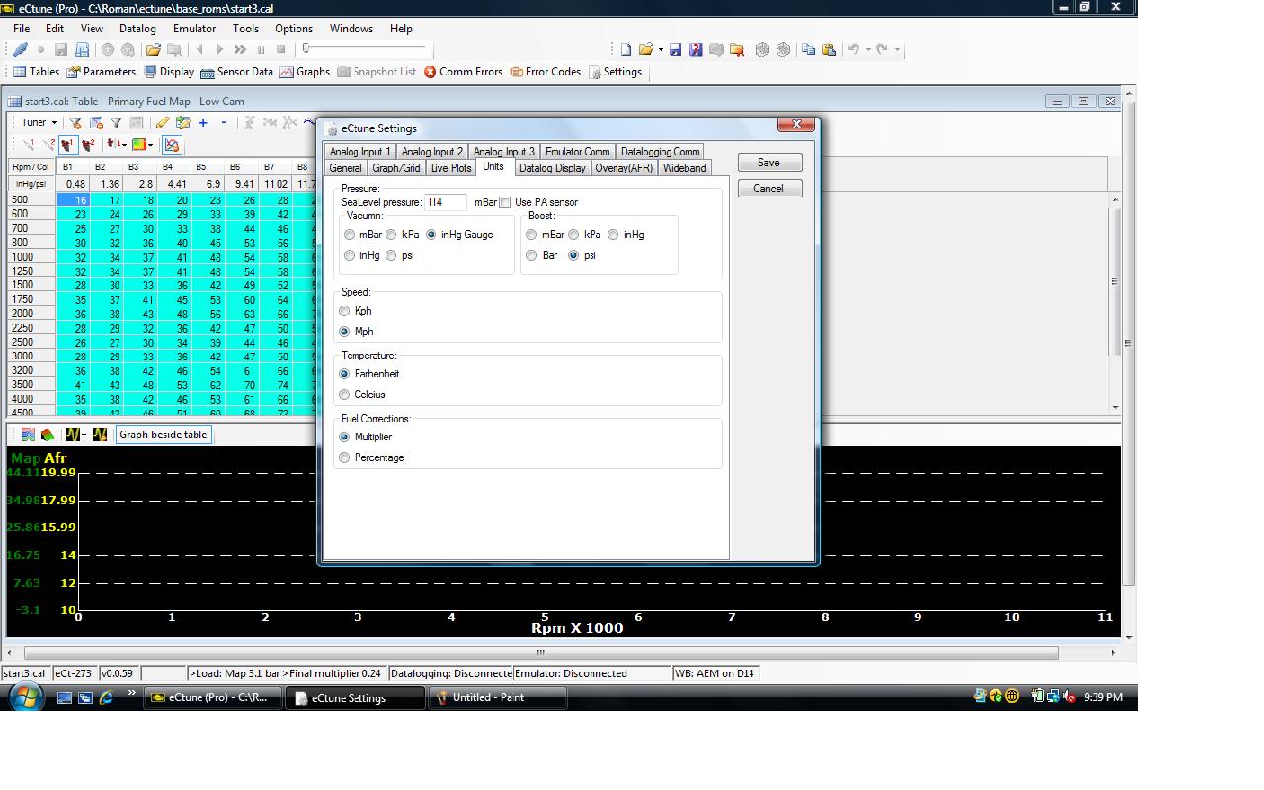Open the Datalog menu

point(137,28)
